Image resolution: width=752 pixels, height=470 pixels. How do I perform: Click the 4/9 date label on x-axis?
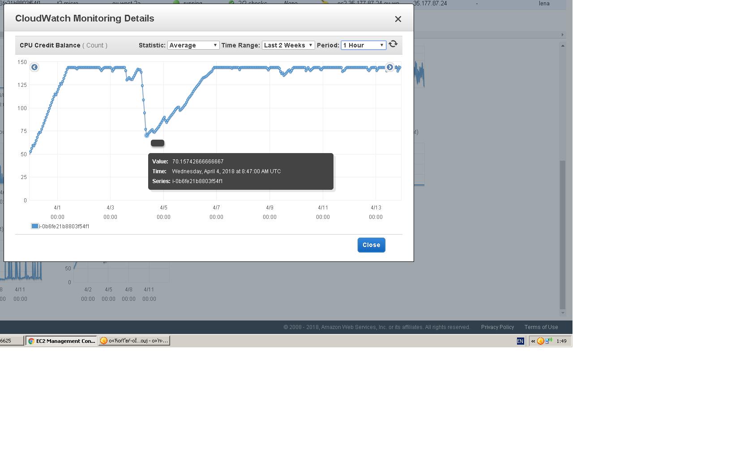[x=269, y=208]
